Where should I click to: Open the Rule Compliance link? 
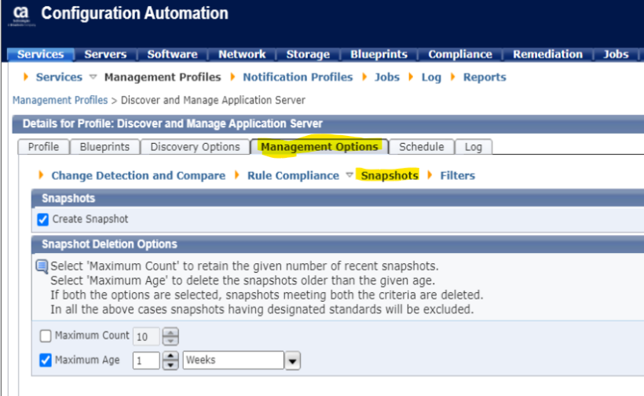[293, 176]
